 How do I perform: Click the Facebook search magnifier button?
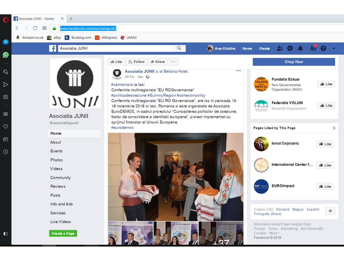point(179,48)
